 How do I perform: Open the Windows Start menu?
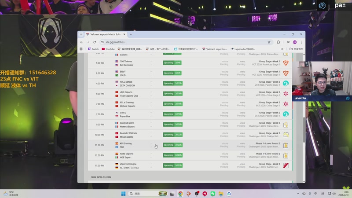pyautogui.click(x=123, y=194)
